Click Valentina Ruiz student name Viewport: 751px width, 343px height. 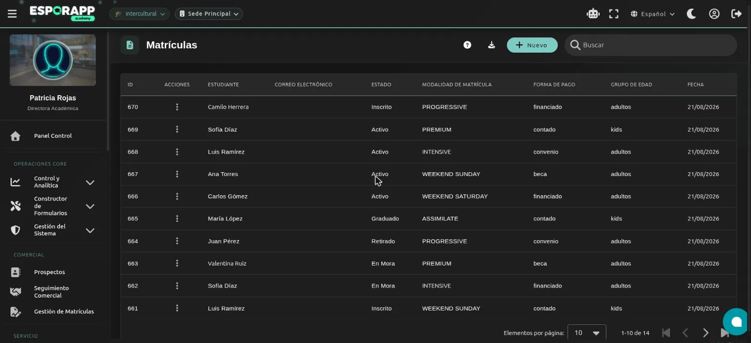tap(227, 264)
